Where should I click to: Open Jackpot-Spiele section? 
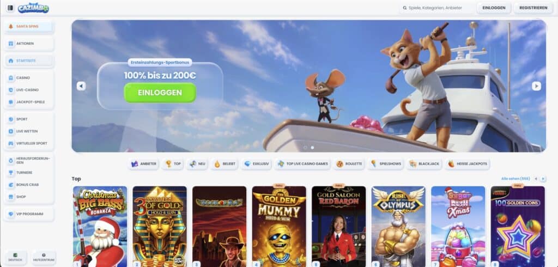point(29,102)
